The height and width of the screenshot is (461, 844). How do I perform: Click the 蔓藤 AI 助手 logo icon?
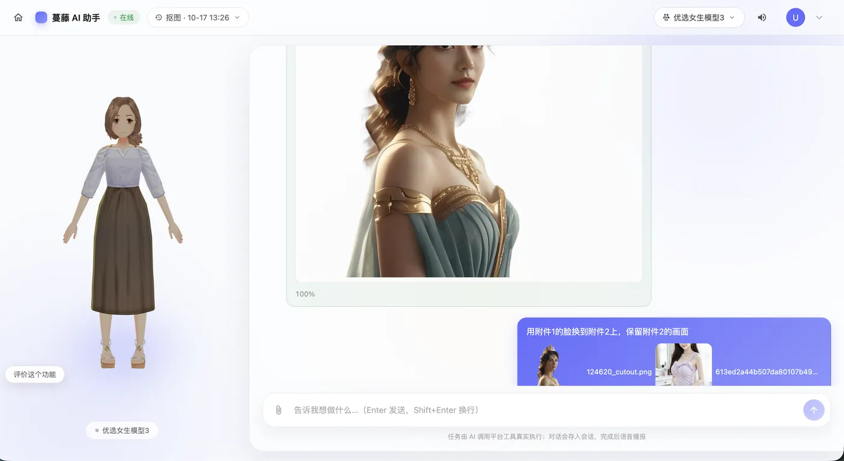tap(41, 17)
